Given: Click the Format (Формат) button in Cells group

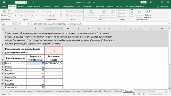Looking at the screenshot, I should click(122, 17).
